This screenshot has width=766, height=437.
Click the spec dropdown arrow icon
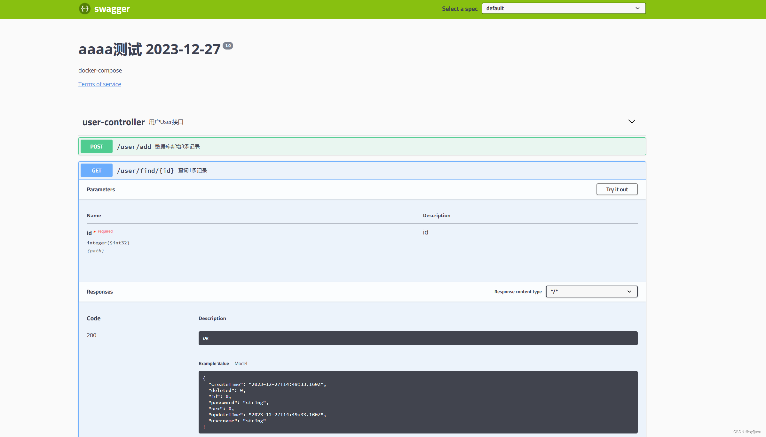(x=637, y=8)
